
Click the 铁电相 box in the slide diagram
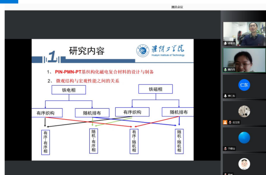(69, 90)
